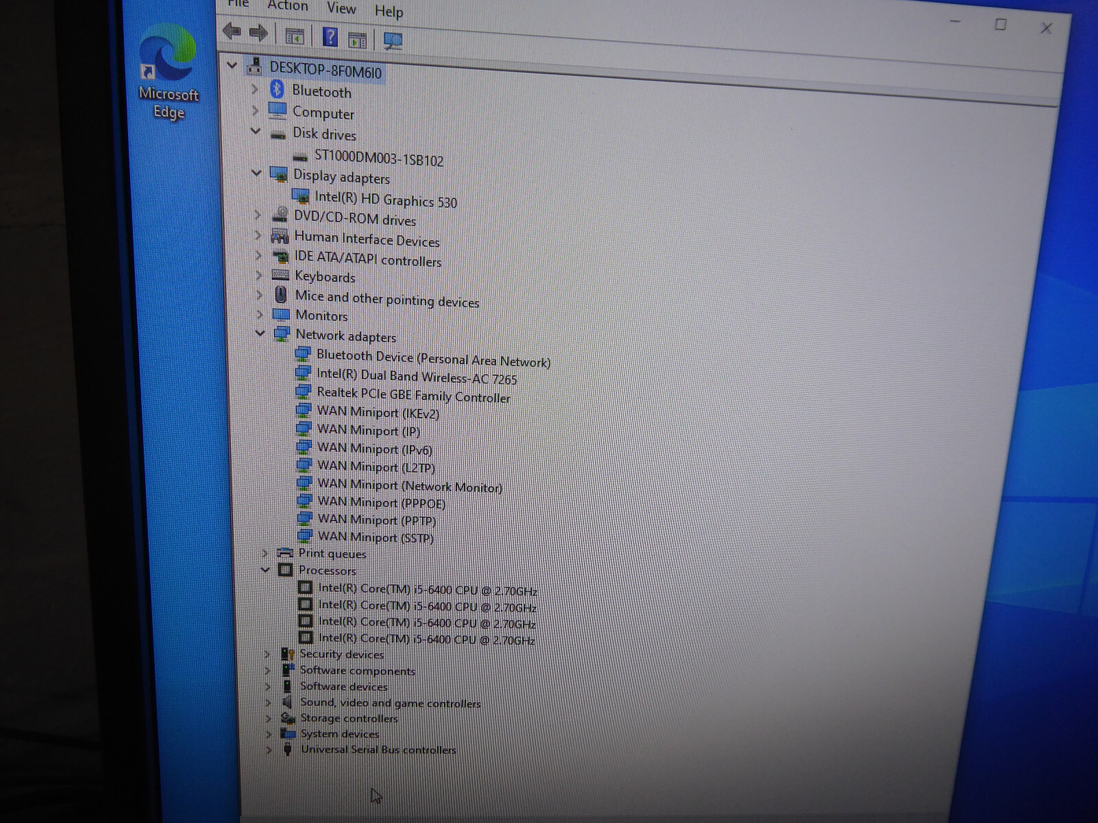Image resolution: width=1098 pixels, height=823 pixels.
Task: Click the IDE ATA/ATAPI controllers icon
Action: (280, 257)
